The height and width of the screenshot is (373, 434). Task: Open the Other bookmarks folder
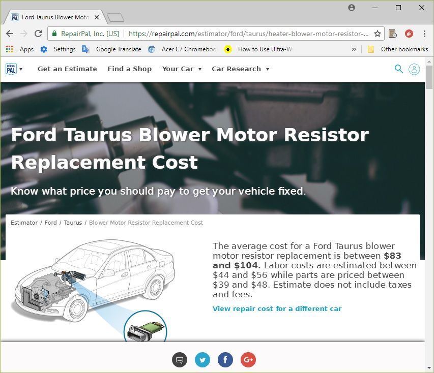point(397,49)
